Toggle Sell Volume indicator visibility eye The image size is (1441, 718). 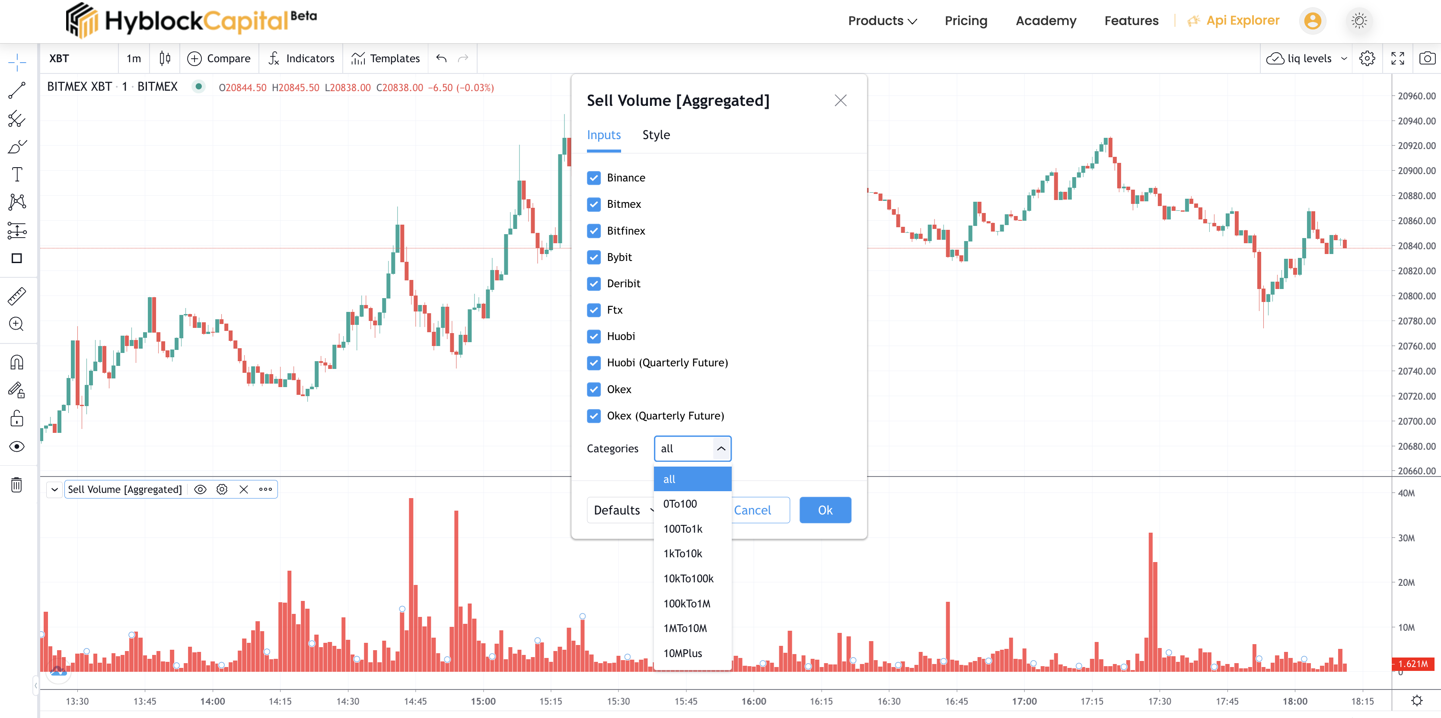click(200, 489)
